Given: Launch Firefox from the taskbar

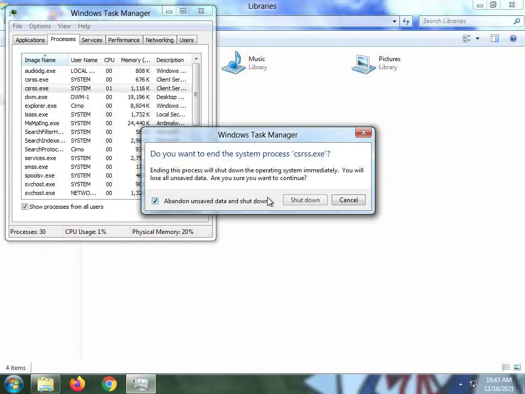Looking at the screenshot, I should [77, 384].
